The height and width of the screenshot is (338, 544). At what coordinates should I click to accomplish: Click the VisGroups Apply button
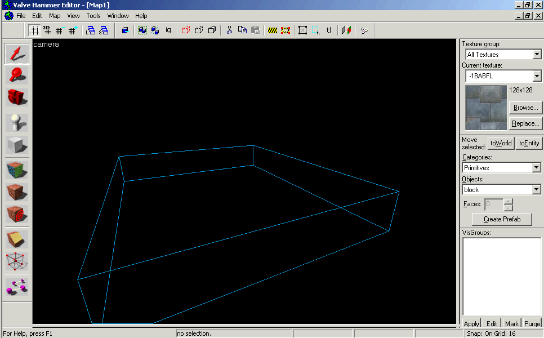pyautogui.click(x=471, y=323)
